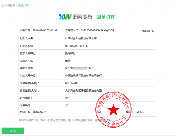This screenshot has width=177, height=136.
Task: Click the payee bank 中国建设银行 cell
Action: 110,75
